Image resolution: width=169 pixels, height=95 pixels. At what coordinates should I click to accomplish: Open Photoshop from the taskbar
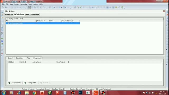[80, 93]
